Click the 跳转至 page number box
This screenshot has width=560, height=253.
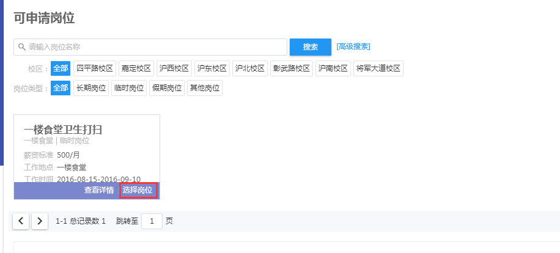[x=152, y=221]
